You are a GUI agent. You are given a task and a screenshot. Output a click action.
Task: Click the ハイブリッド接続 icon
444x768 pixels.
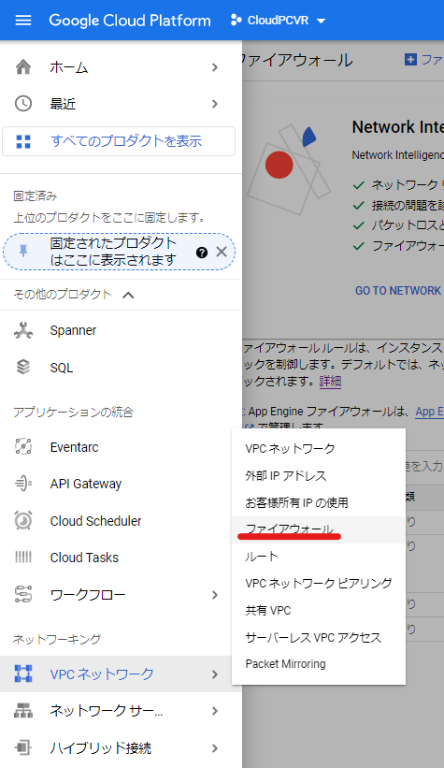click(x=23, y=748)
